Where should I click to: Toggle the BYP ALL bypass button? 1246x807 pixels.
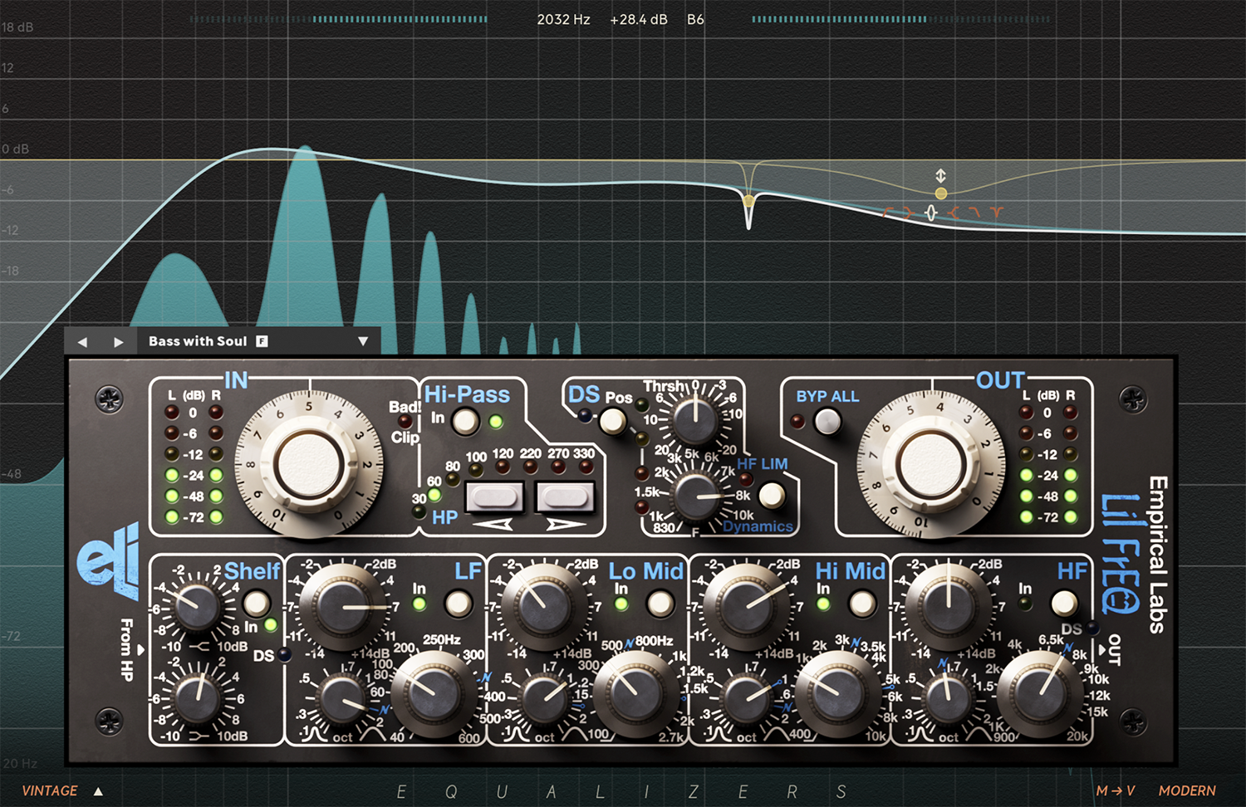coord(827,422)
